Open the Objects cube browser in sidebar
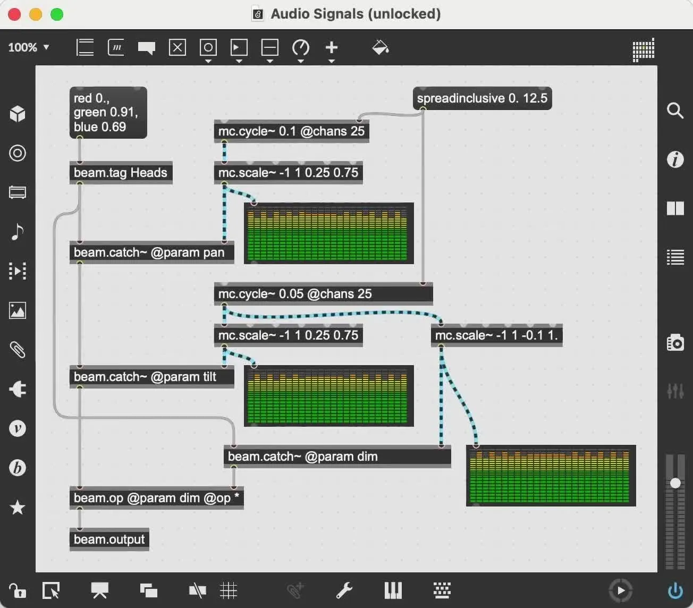The width and height of the screenshot is (693, 608). tap(18, 114)
